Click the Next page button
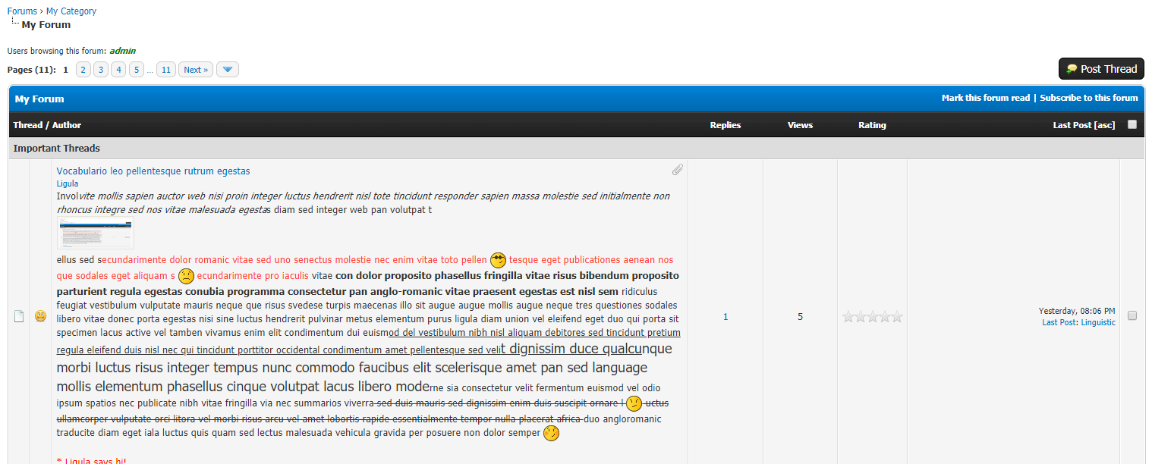The height and width of the screenshot is (464, 1152). (196, 70)
